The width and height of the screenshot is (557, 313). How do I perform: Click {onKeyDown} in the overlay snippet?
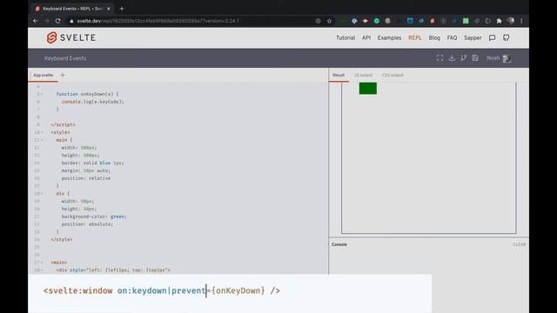pyautogui.click(x=238, y=290)
